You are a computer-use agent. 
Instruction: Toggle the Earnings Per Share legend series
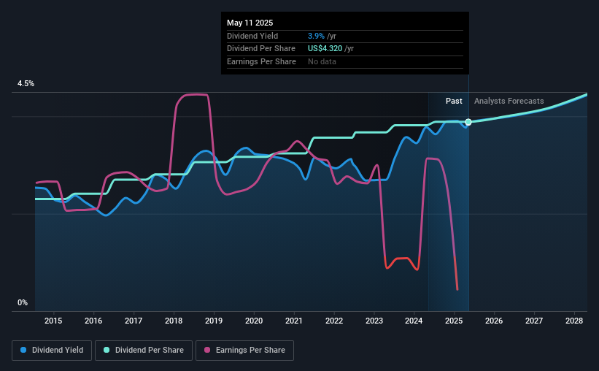[244, 351]
